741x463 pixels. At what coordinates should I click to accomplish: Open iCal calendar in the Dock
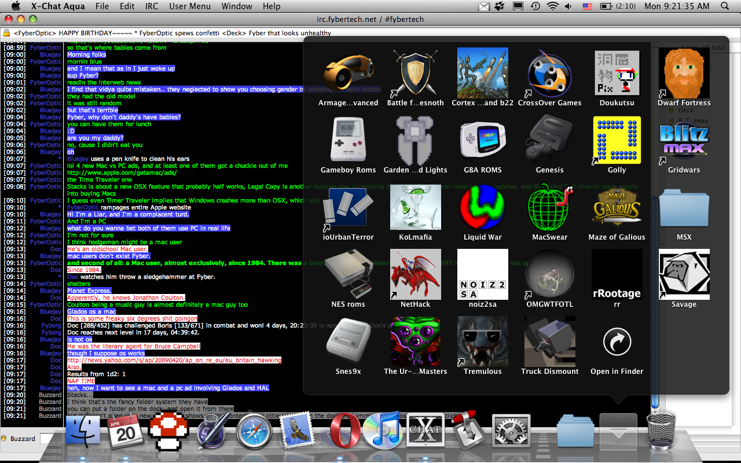click(x=125, y=431)
